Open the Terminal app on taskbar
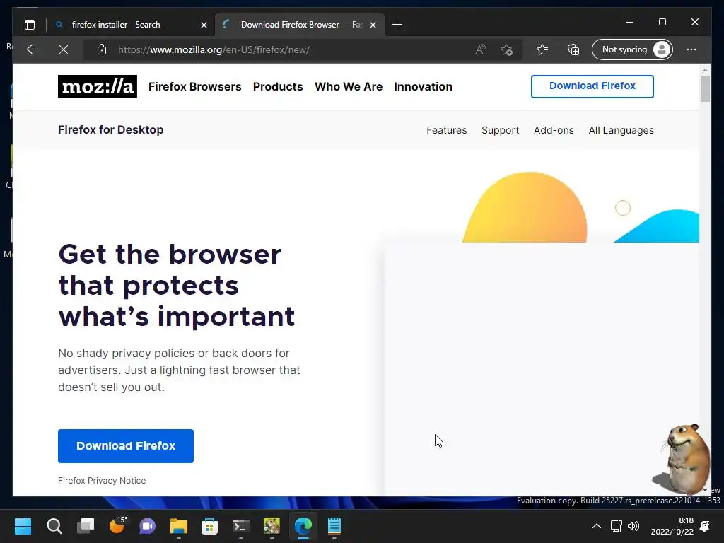 click(240, 526)
